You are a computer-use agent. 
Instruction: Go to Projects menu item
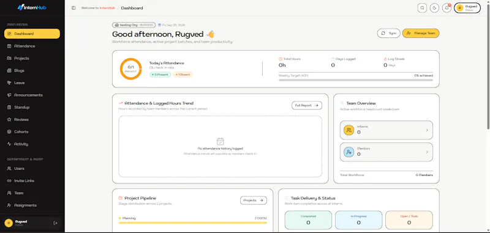click(x=32, y=58)
